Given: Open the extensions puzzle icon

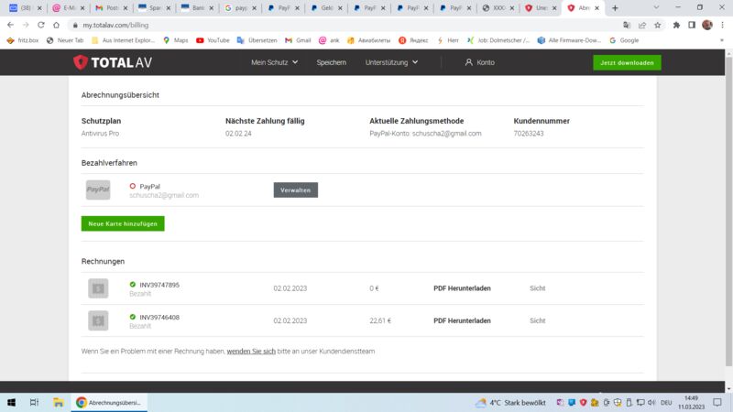Looking at the screenshot, I should click(676, 25).
